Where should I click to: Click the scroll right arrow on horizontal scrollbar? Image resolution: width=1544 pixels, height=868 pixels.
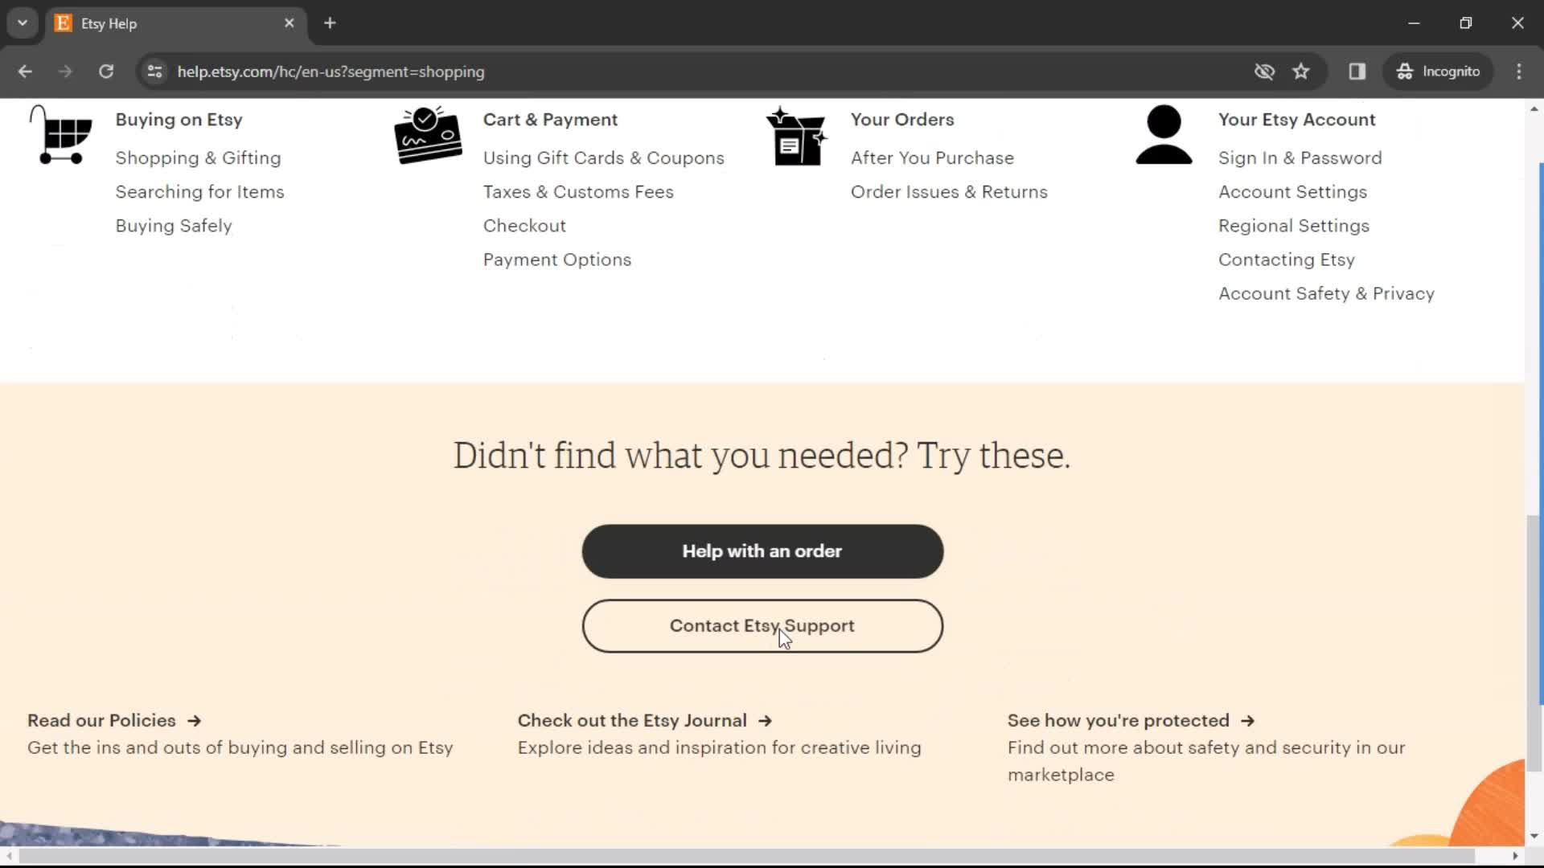pos(1516,856)
